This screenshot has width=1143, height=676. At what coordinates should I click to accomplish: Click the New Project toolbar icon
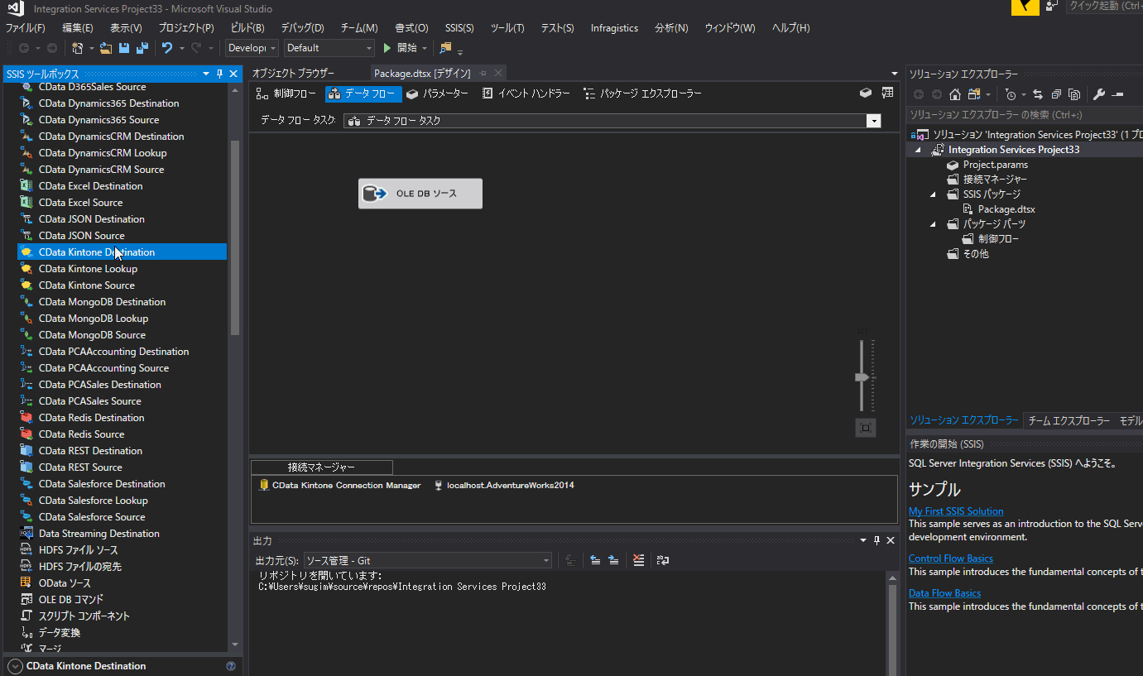[77, 48]
